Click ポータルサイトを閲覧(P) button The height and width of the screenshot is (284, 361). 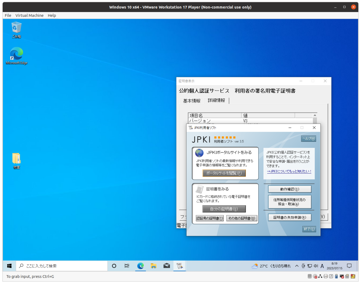224,173
